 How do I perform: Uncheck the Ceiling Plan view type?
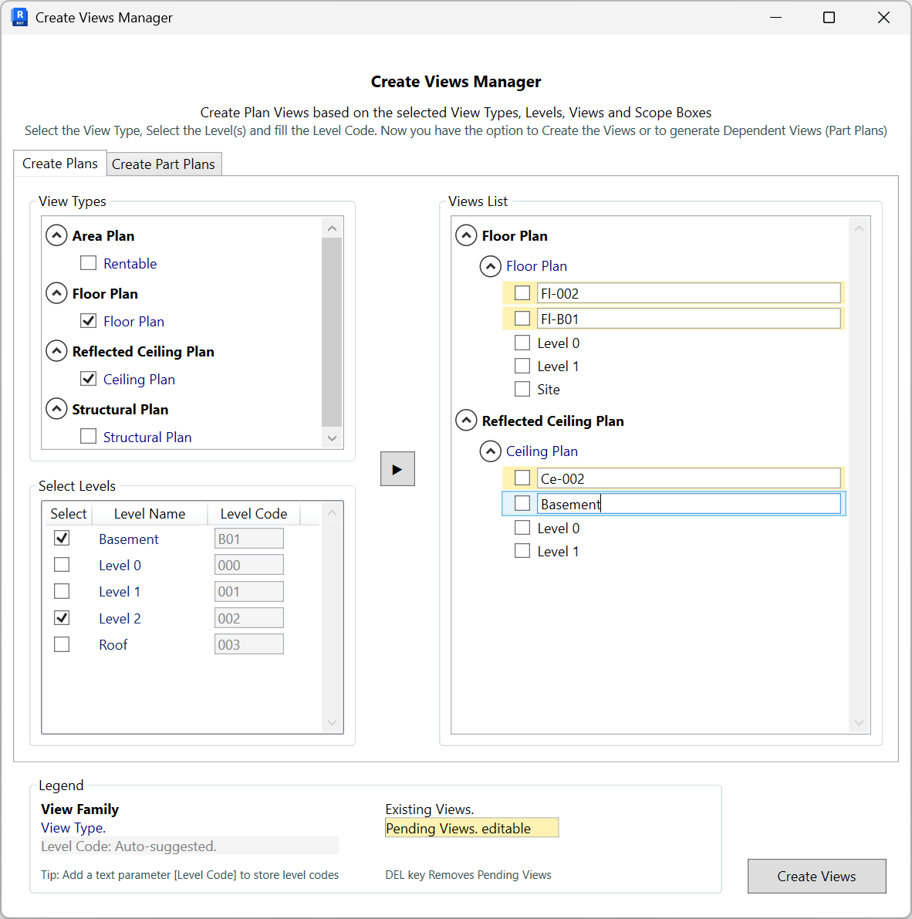tap(88, 378)
